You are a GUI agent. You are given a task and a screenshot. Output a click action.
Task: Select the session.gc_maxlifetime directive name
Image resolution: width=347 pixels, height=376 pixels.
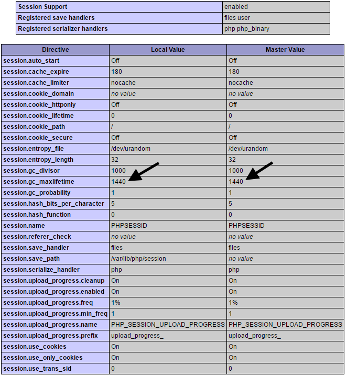point(39,182)
